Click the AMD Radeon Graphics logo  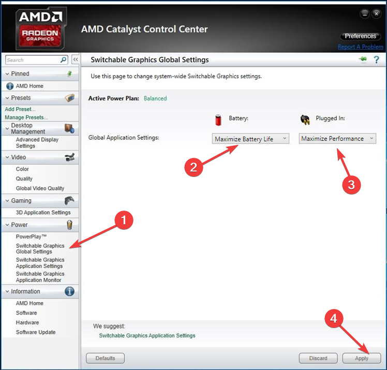pyautogui.click(x=41, y=28)
